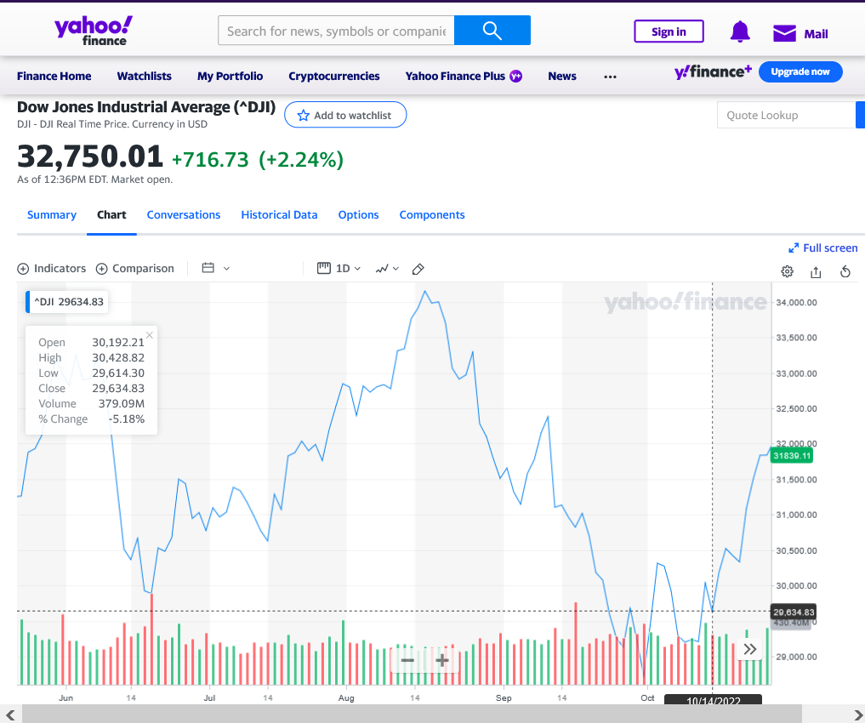
Task: Click Add to watchlist button
Action: tap(345, 115)
